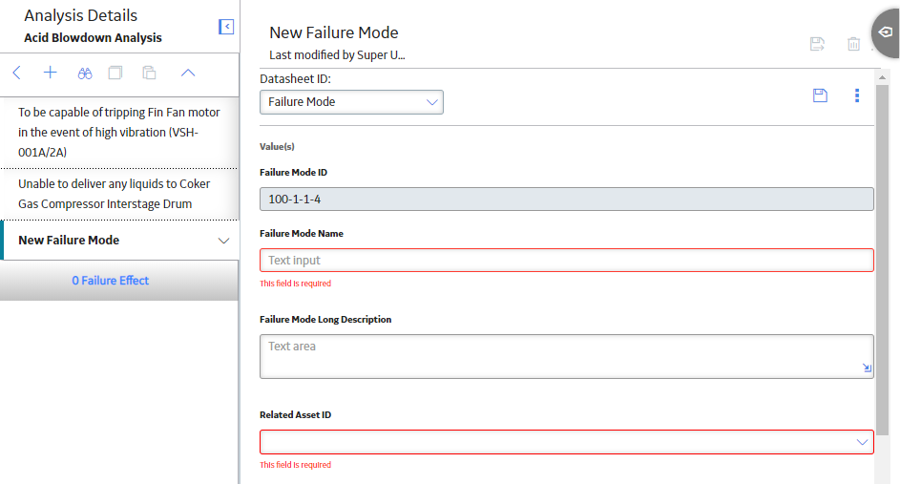Click the Failure Mode Name text input

(x=567, y=260)
